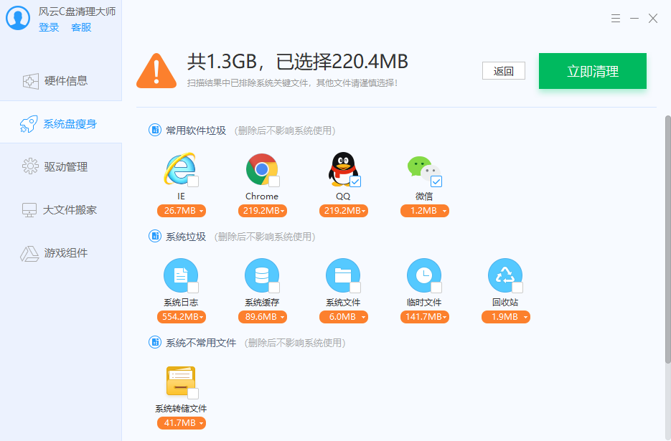Click the 返回 button
Viewport: 671px width, 441px height.
[x=504, y=70]
